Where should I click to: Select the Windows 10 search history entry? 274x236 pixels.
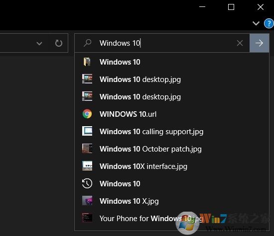pos(172,183)
